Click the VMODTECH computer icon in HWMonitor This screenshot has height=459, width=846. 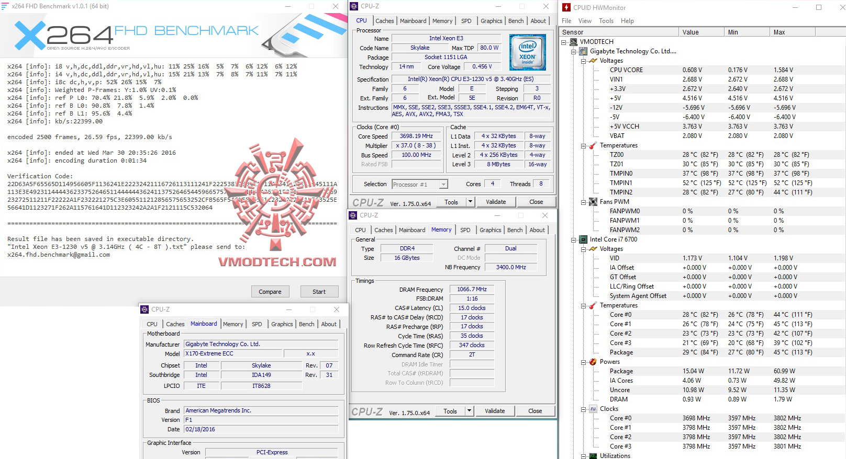pyautogui.click(x=574, y=42)
